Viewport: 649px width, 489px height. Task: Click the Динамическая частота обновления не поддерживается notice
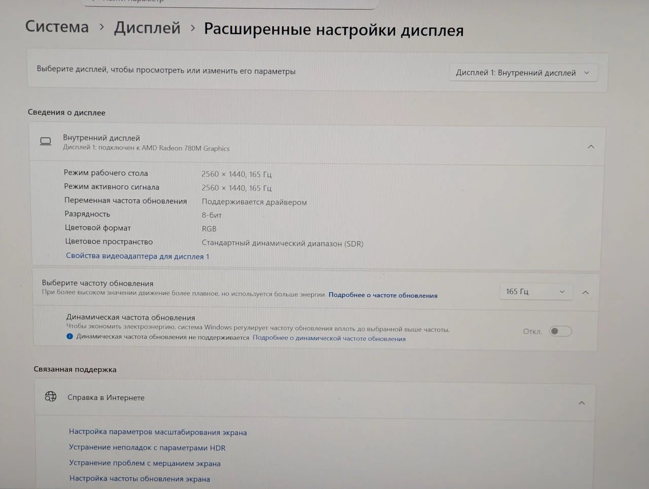click(x=163, y=337)
